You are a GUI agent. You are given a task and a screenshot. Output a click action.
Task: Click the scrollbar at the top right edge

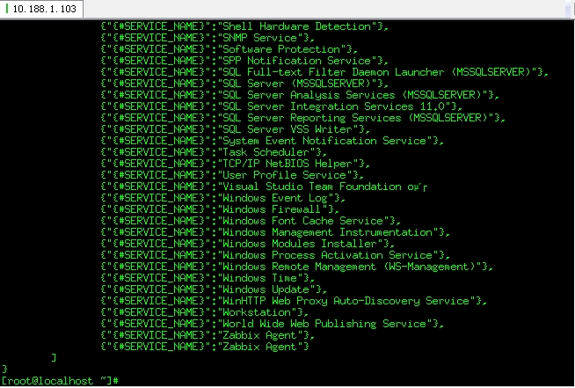(568, 9)
